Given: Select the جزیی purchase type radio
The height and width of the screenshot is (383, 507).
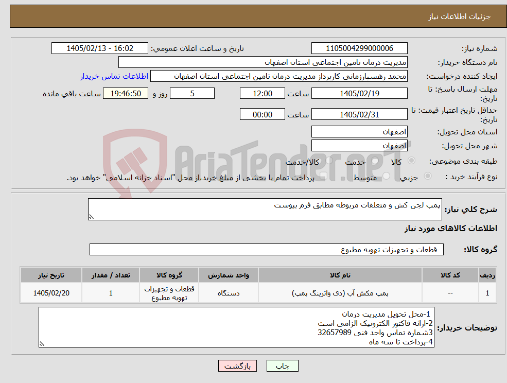Looking at the screenshot, I should [x=428, y=176].
